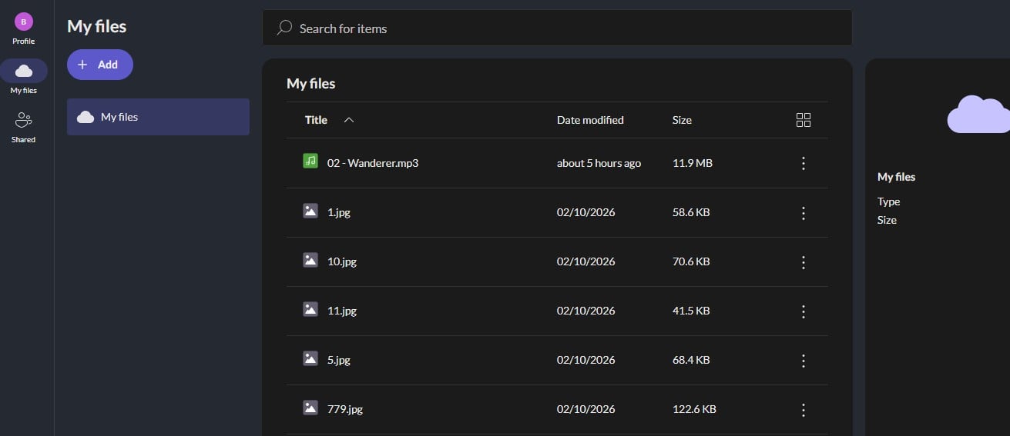Image resolution: width=1010 pixels, height=436 pixels.
Task: Open more options for 11.jpg
Action: coord(804,311)
